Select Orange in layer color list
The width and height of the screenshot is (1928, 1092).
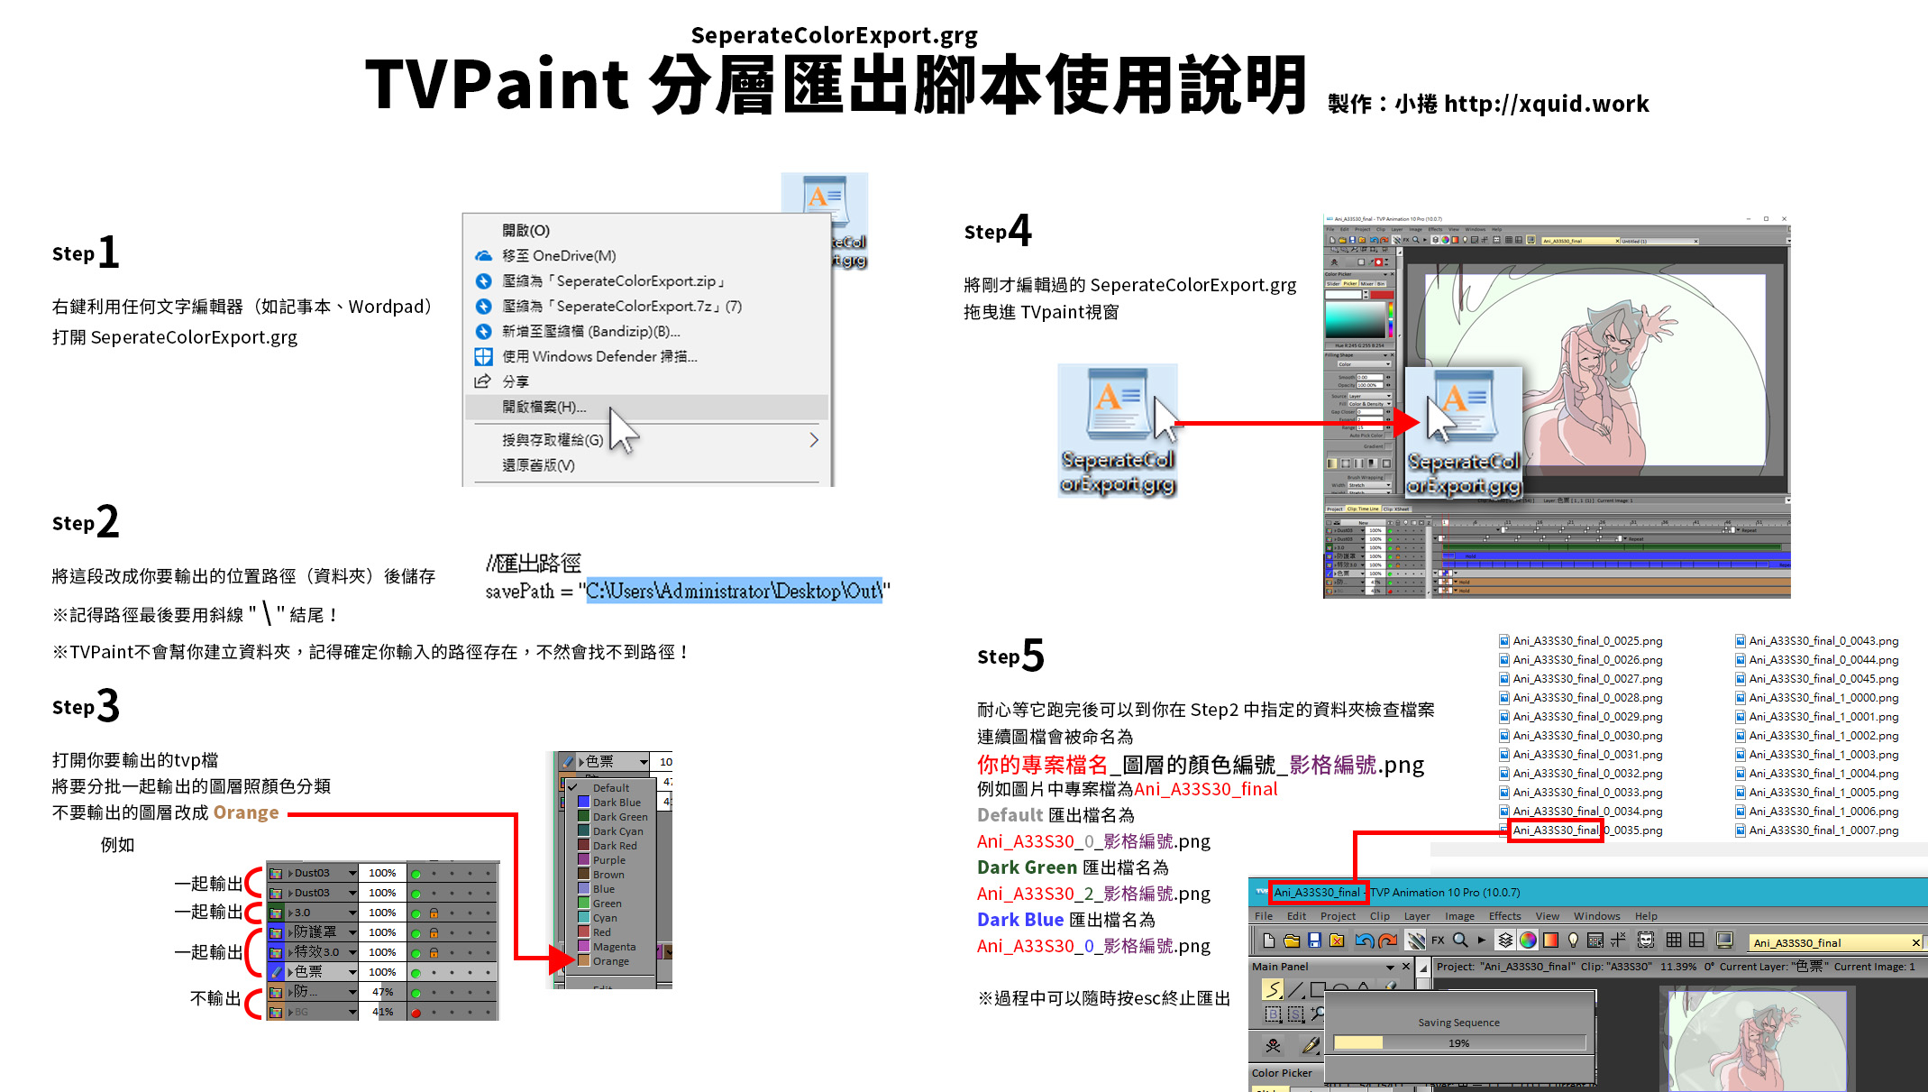click(x=610, y=961)
